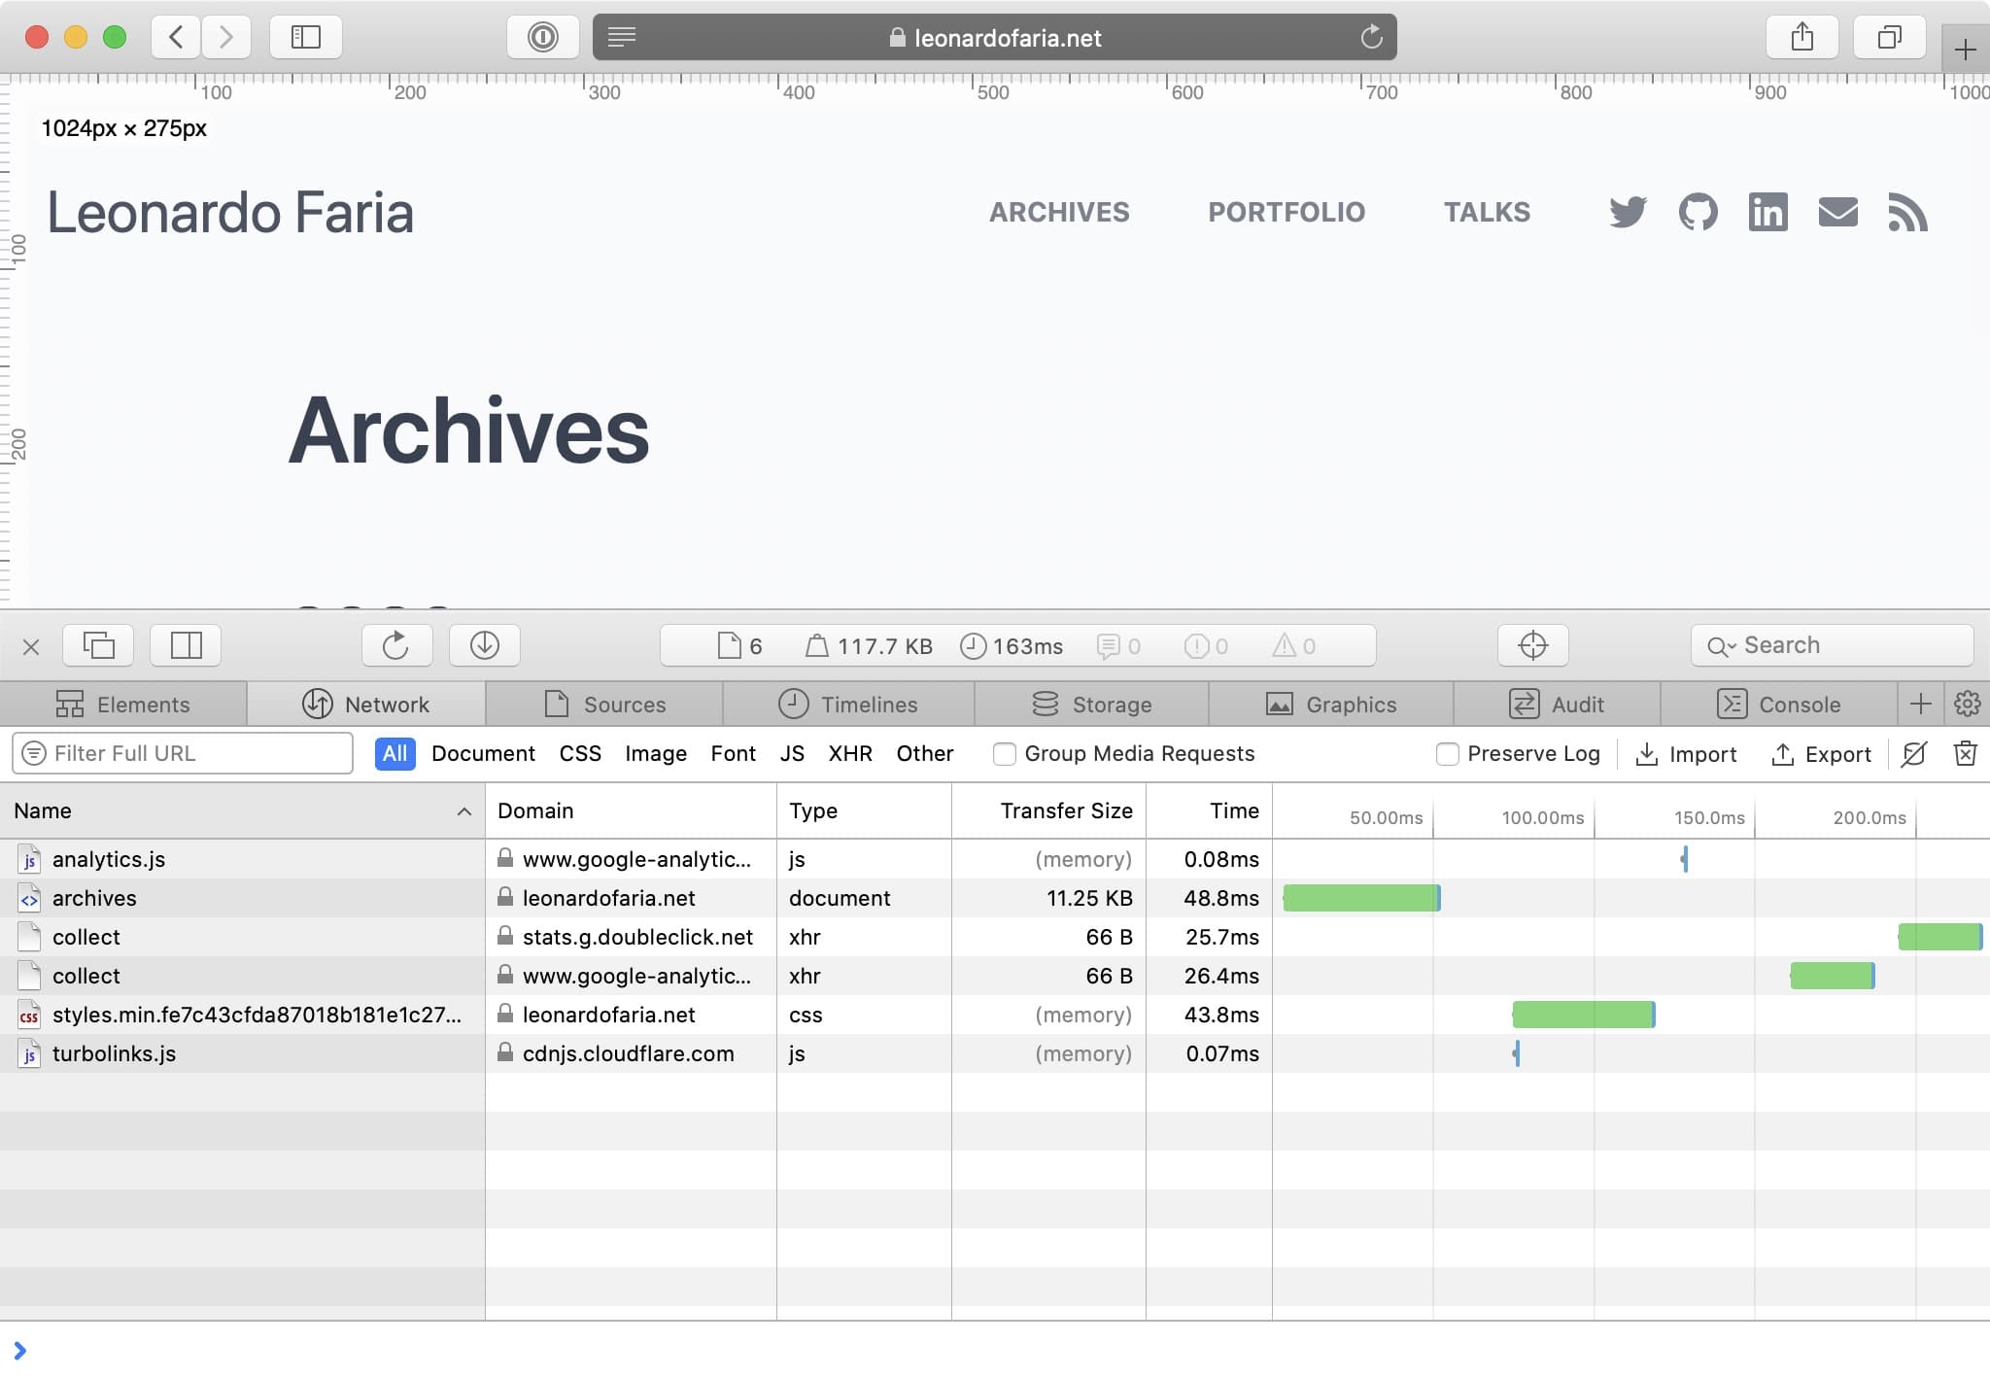Screen dimensions: 1990x1378
Task: Sort table by Time column
Action: (1209, 811)
